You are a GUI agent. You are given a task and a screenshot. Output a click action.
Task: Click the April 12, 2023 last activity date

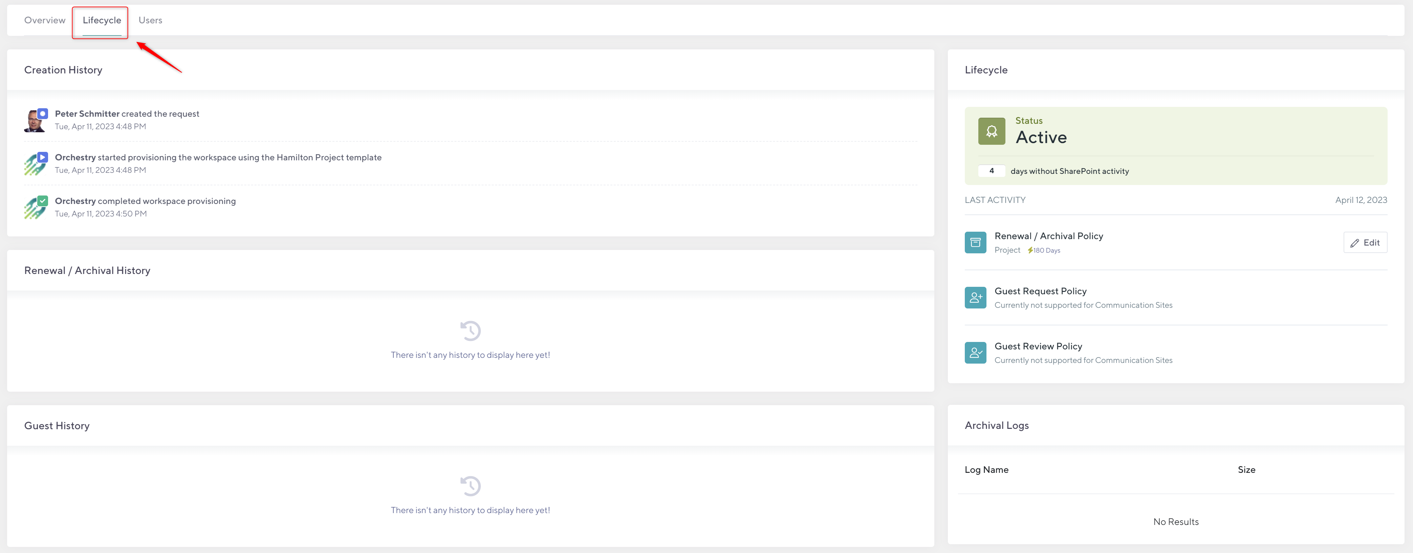1360,200
